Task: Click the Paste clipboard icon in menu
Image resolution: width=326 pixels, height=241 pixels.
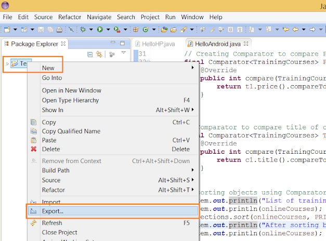Action: [x=34, y=140]
